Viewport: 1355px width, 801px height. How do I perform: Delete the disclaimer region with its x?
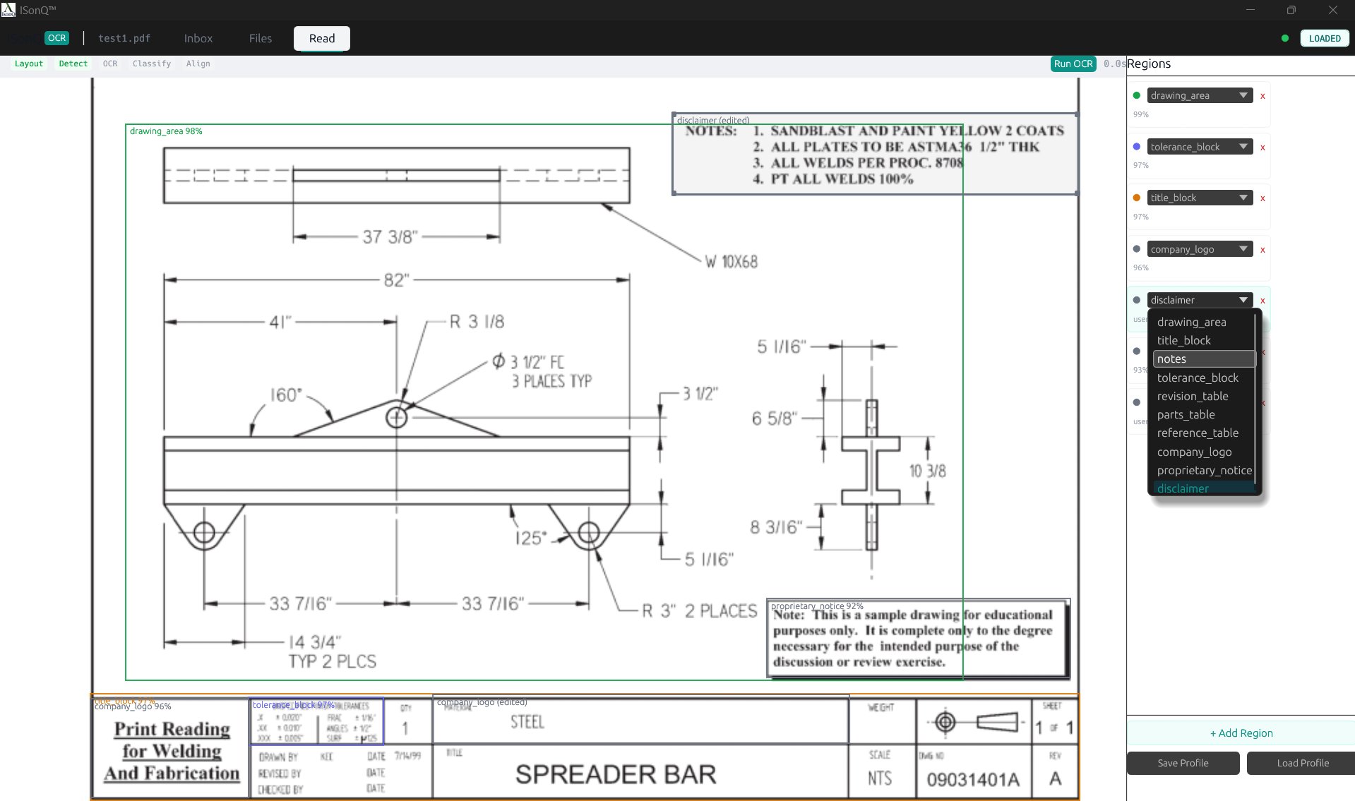tap(1263, 301)
